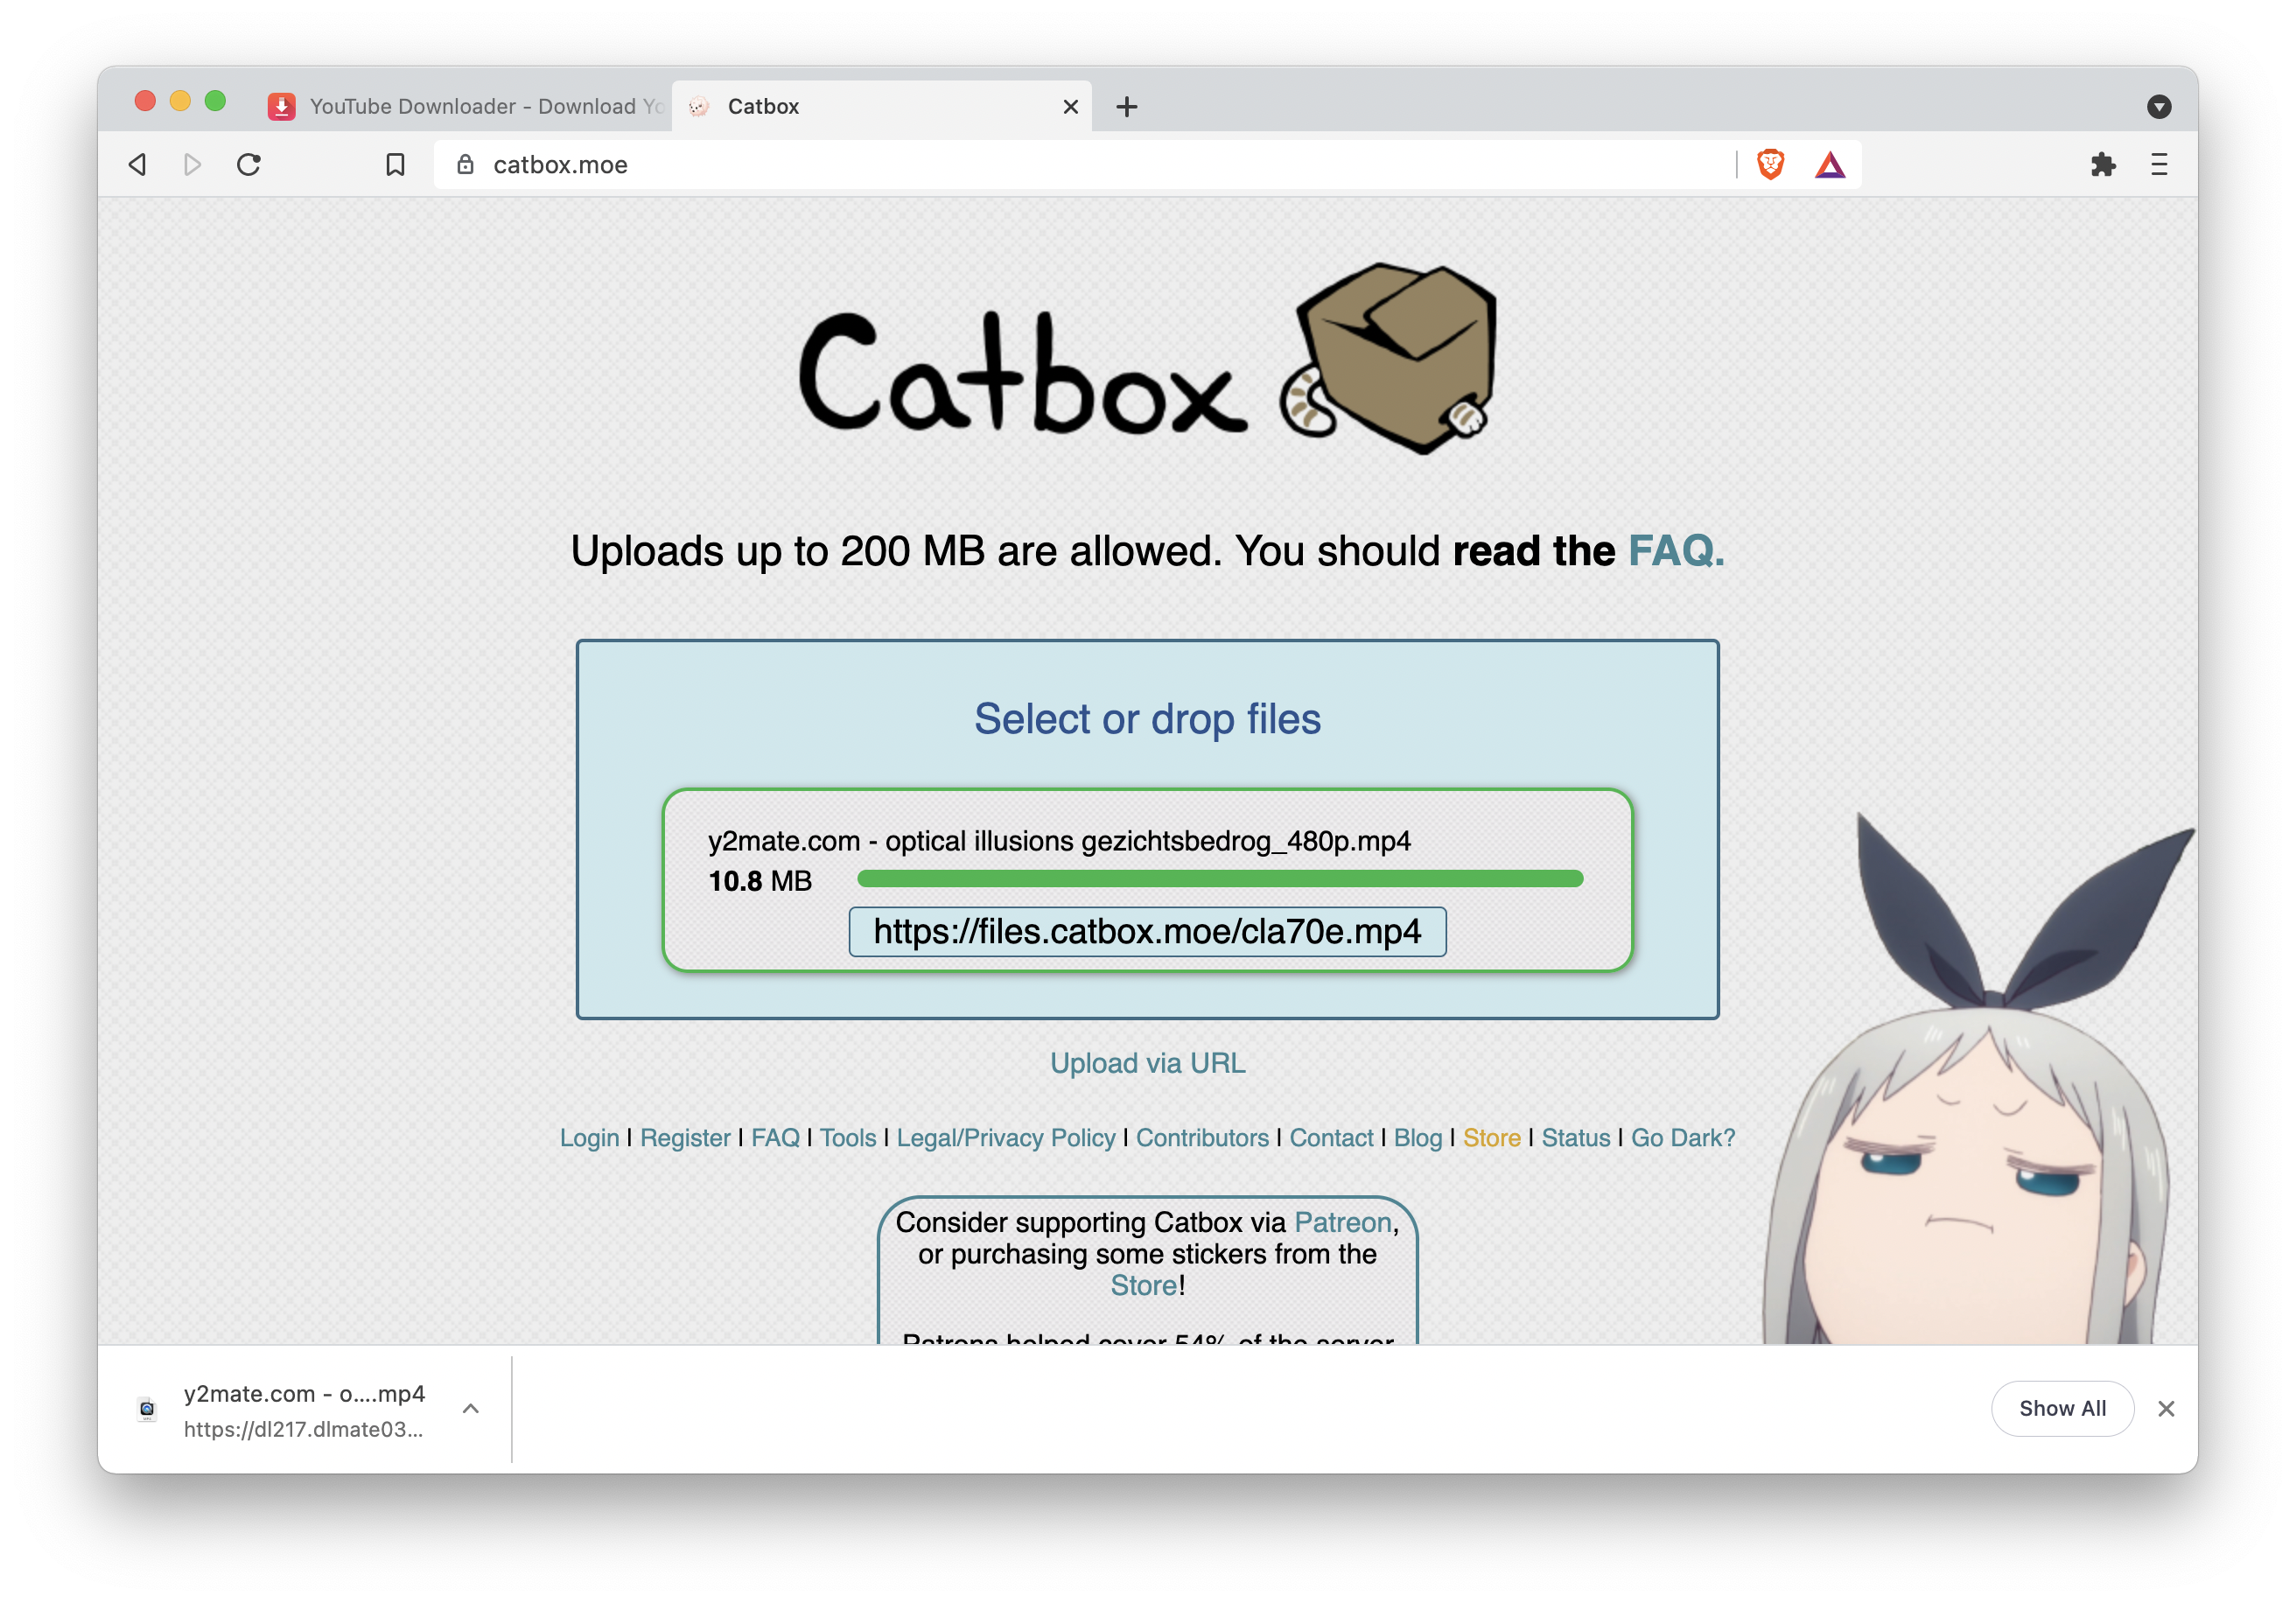Open the browser main menu icon
Screen dimensions: 2296x1603
click(x=2159, y=164)
